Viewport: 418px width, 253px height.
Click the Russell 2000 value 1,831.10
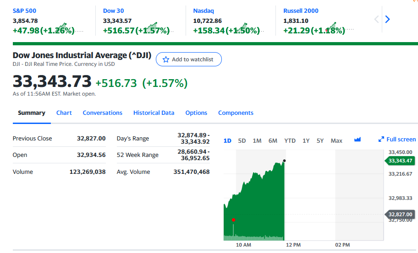(x=296, y=21)
